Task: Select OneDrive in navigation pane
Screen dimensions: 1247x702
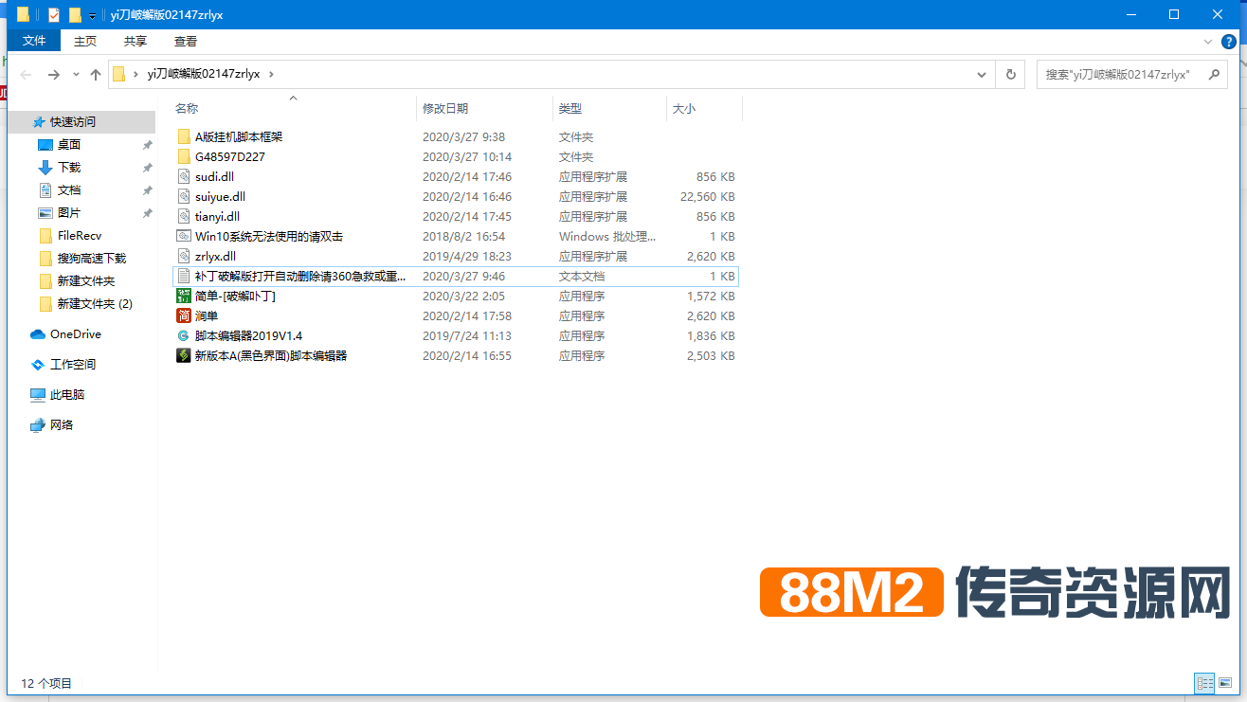Action: click(x=76, y=333)
